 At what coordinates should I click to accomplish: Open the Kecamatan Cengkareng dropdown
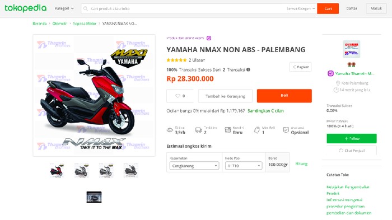click(194, 166)
